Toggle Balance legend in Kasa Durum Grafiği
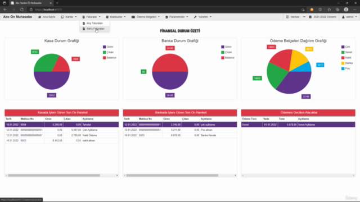The image size is (360, 202). tap(110, 58)
